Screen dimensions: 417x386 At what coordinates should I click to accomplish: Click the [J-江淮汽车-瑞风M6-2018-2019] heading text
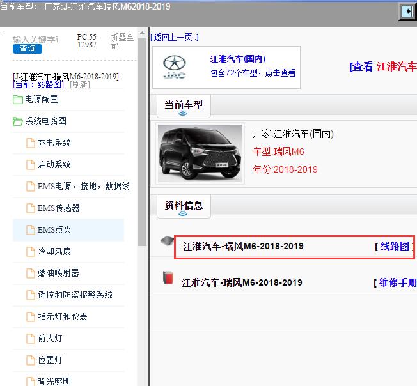pyautogui.click(x=66, y=77)
